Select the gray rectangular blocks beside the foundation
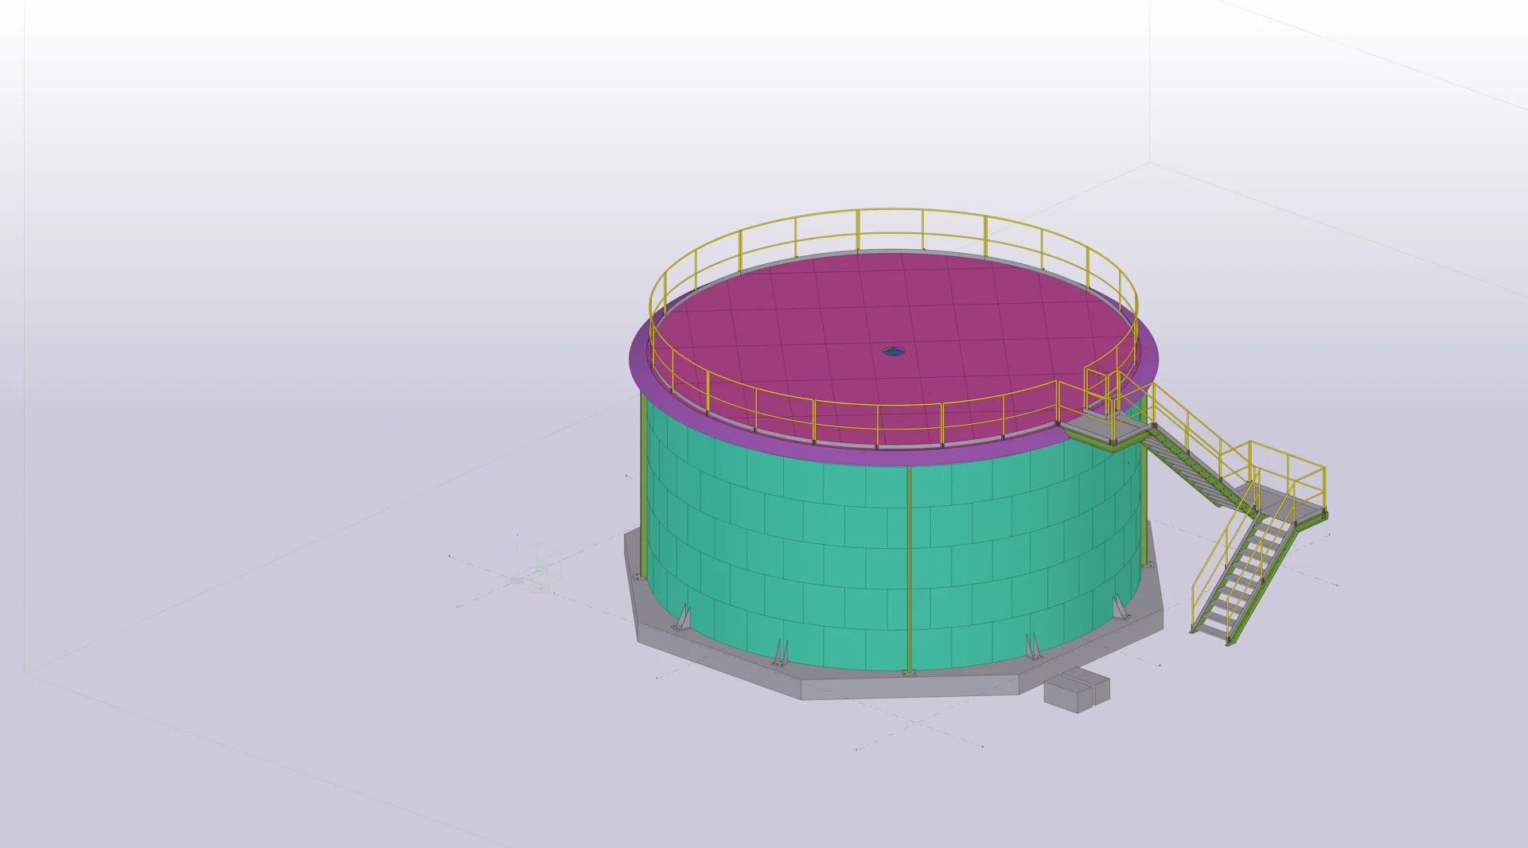Image resolution: width=1528 pixels, height=848 pixels. coord(1077,690)
